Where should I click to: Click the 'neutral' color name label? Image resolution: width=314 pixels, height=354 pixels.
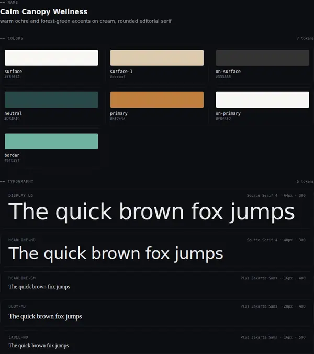[13, 113]
